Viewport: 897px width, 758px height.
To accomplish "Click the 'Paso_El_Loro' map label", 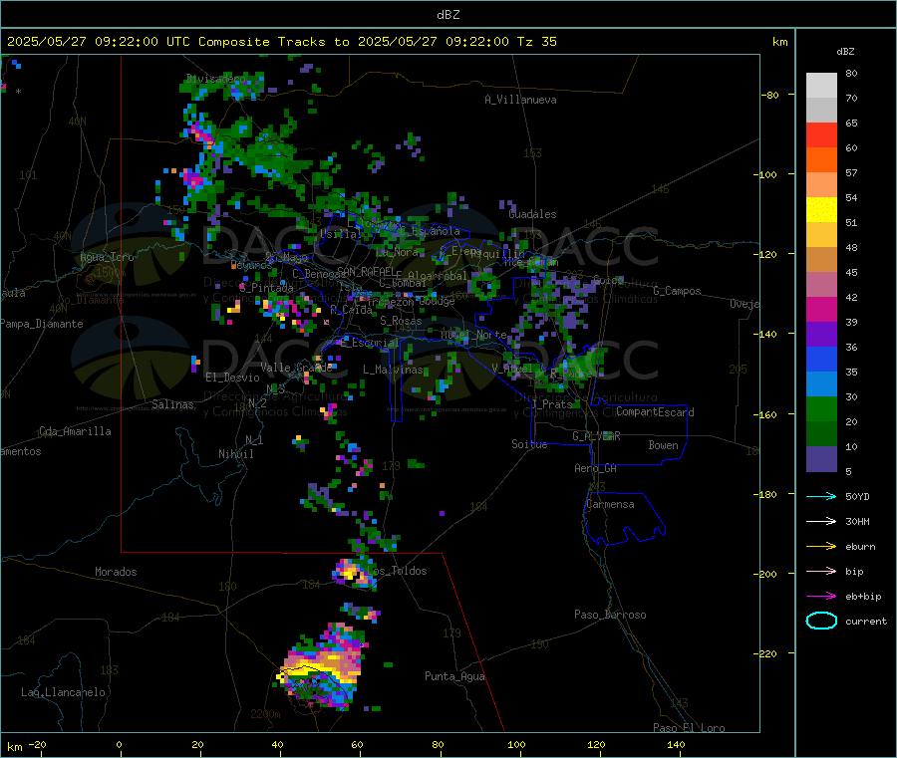I will [x=690, y=728].
